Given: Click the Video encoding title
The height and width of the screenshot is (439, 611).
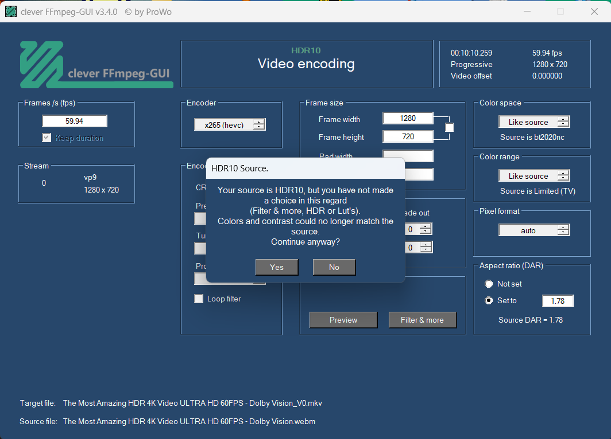Looking at the screenshot, I should 306,64.
